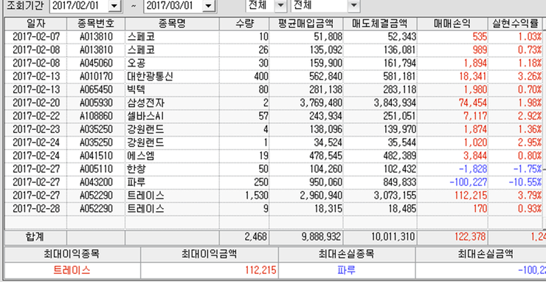Click the average purchase amount 3,769,480
546x282 pixels.
321,103
